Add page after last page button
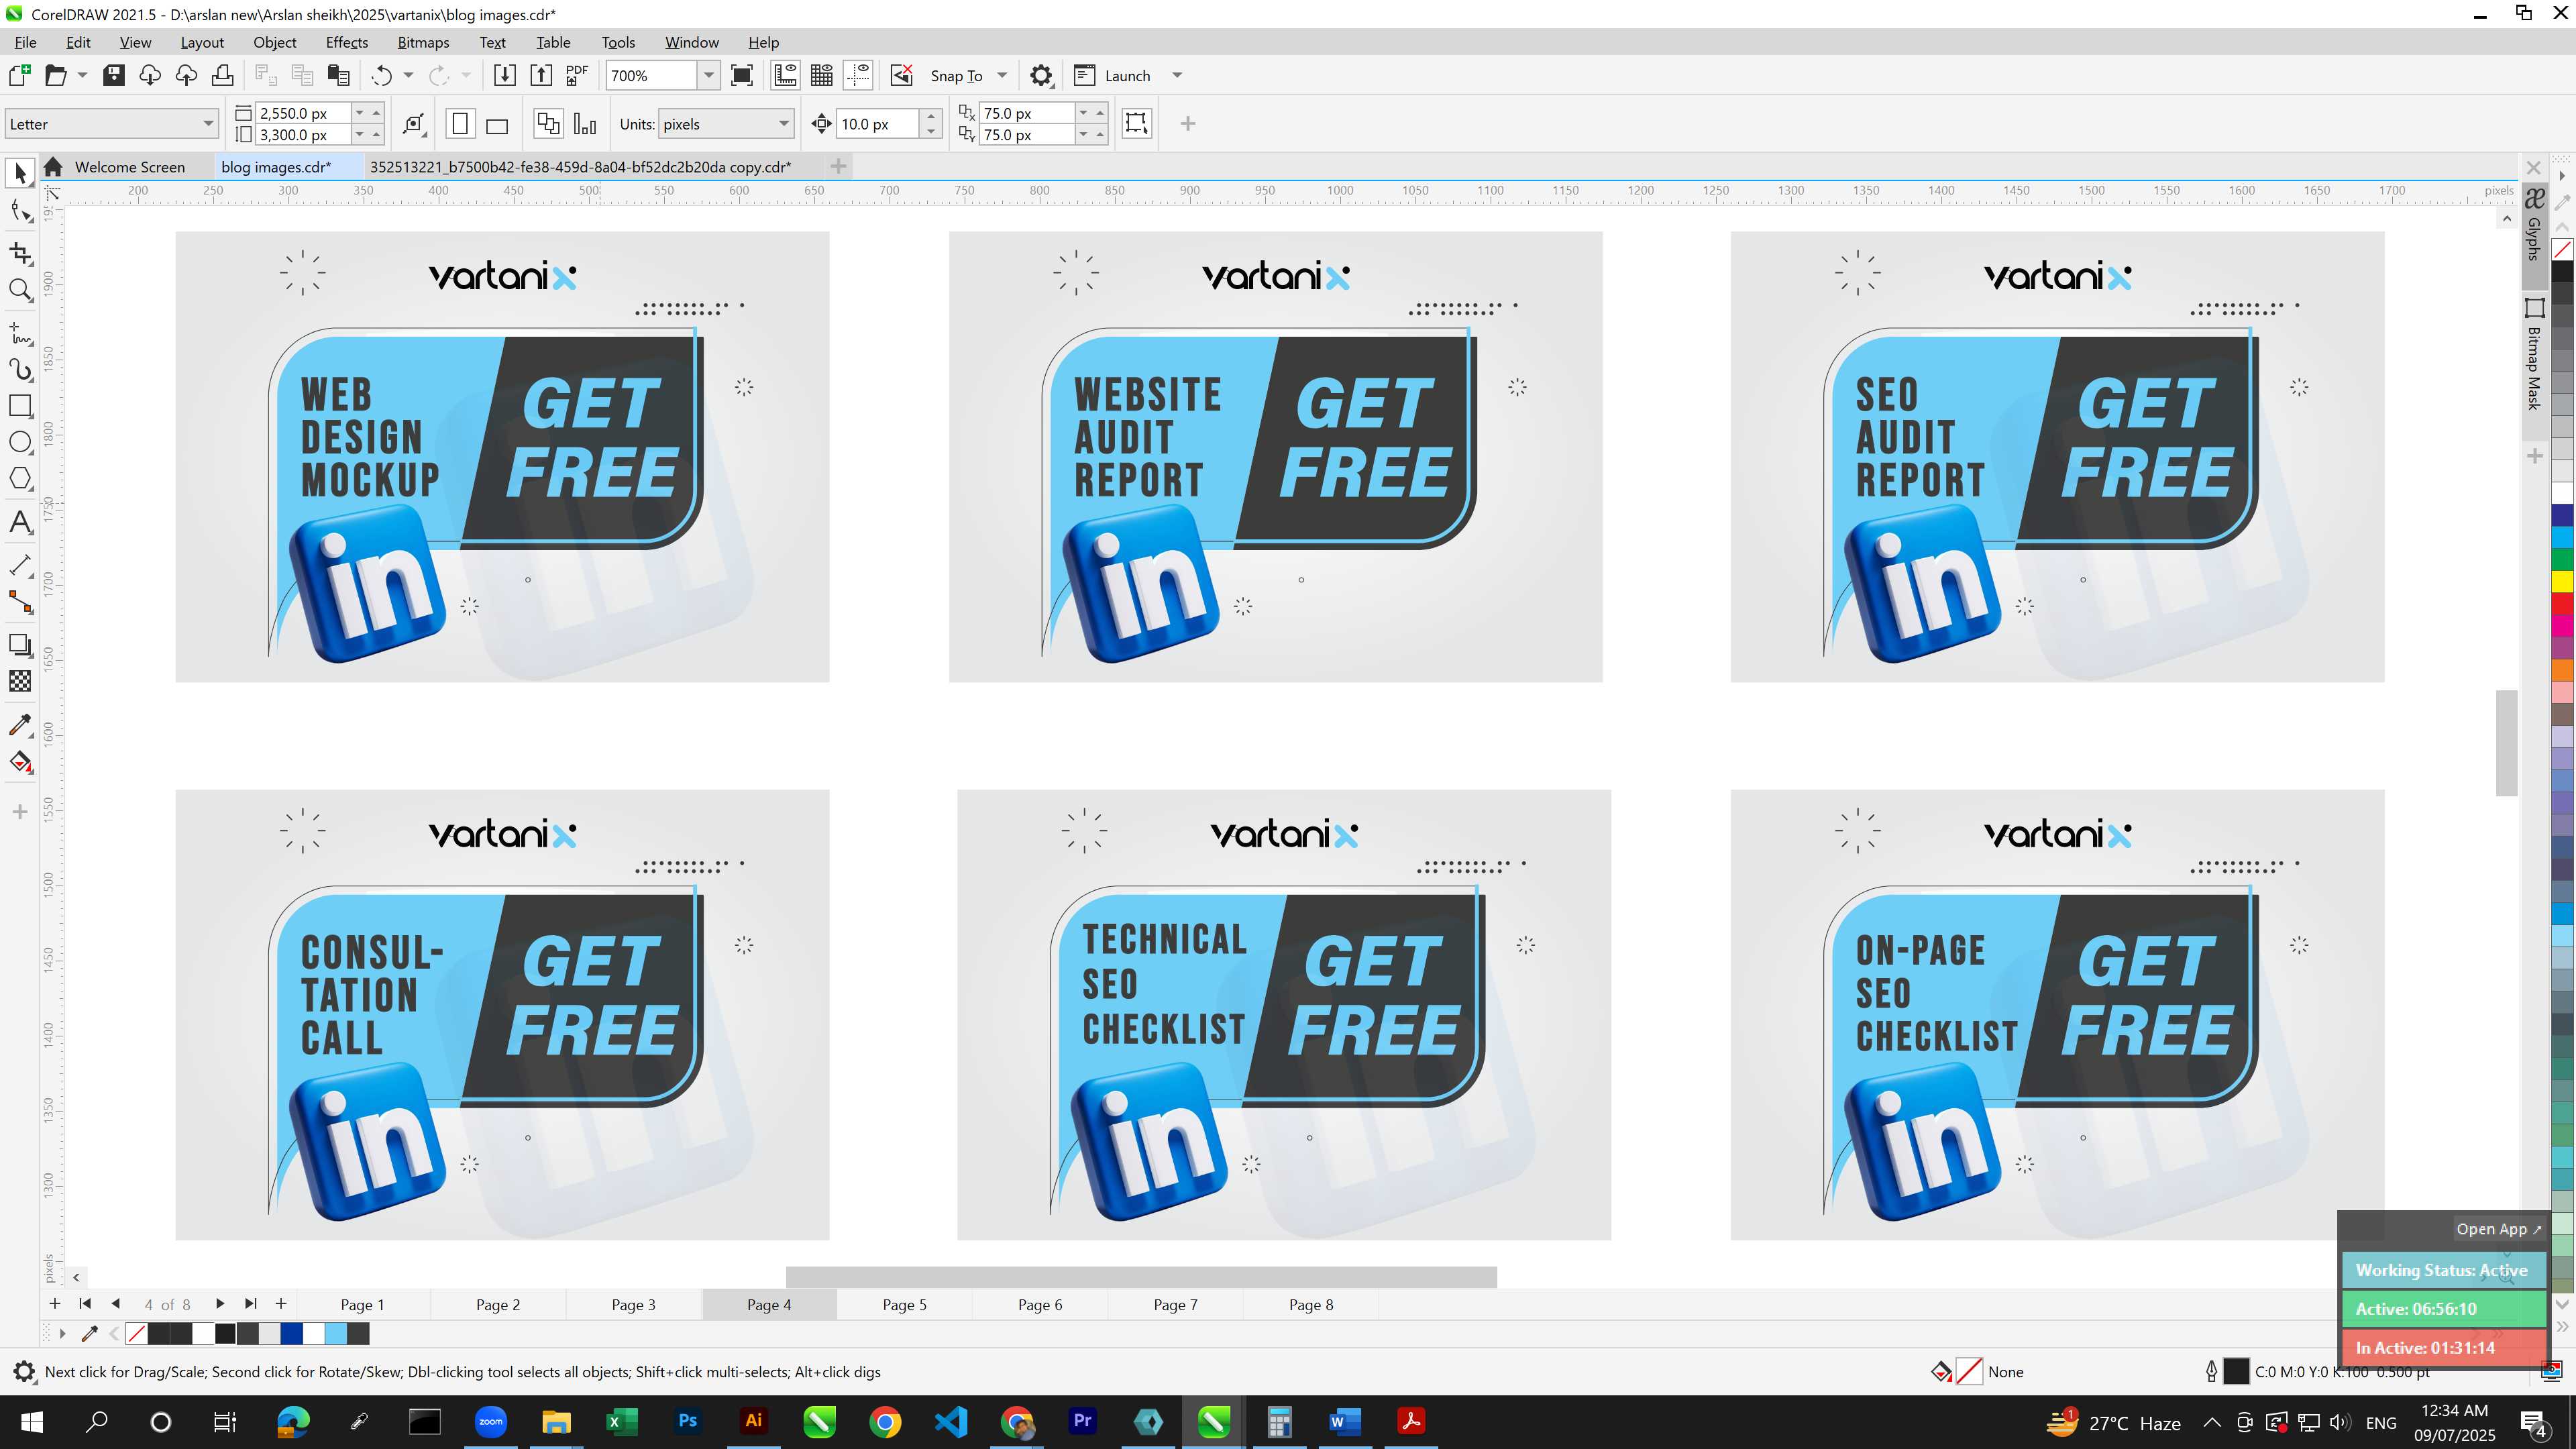2576x1449 pixels. click(x=281, y=1304)
